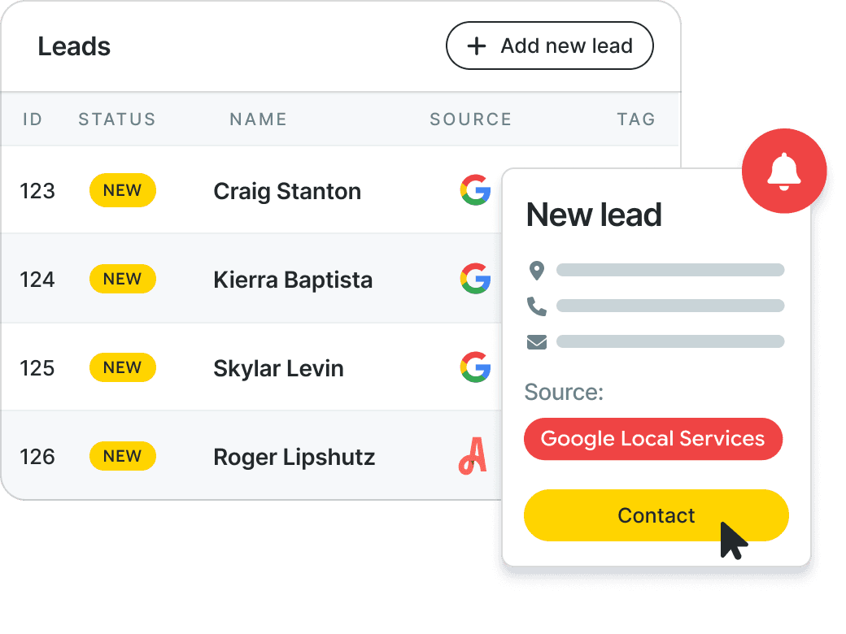The image size is (846, 634).
Task: Click the yellow Contact button
Action: [x=656, y=515]
